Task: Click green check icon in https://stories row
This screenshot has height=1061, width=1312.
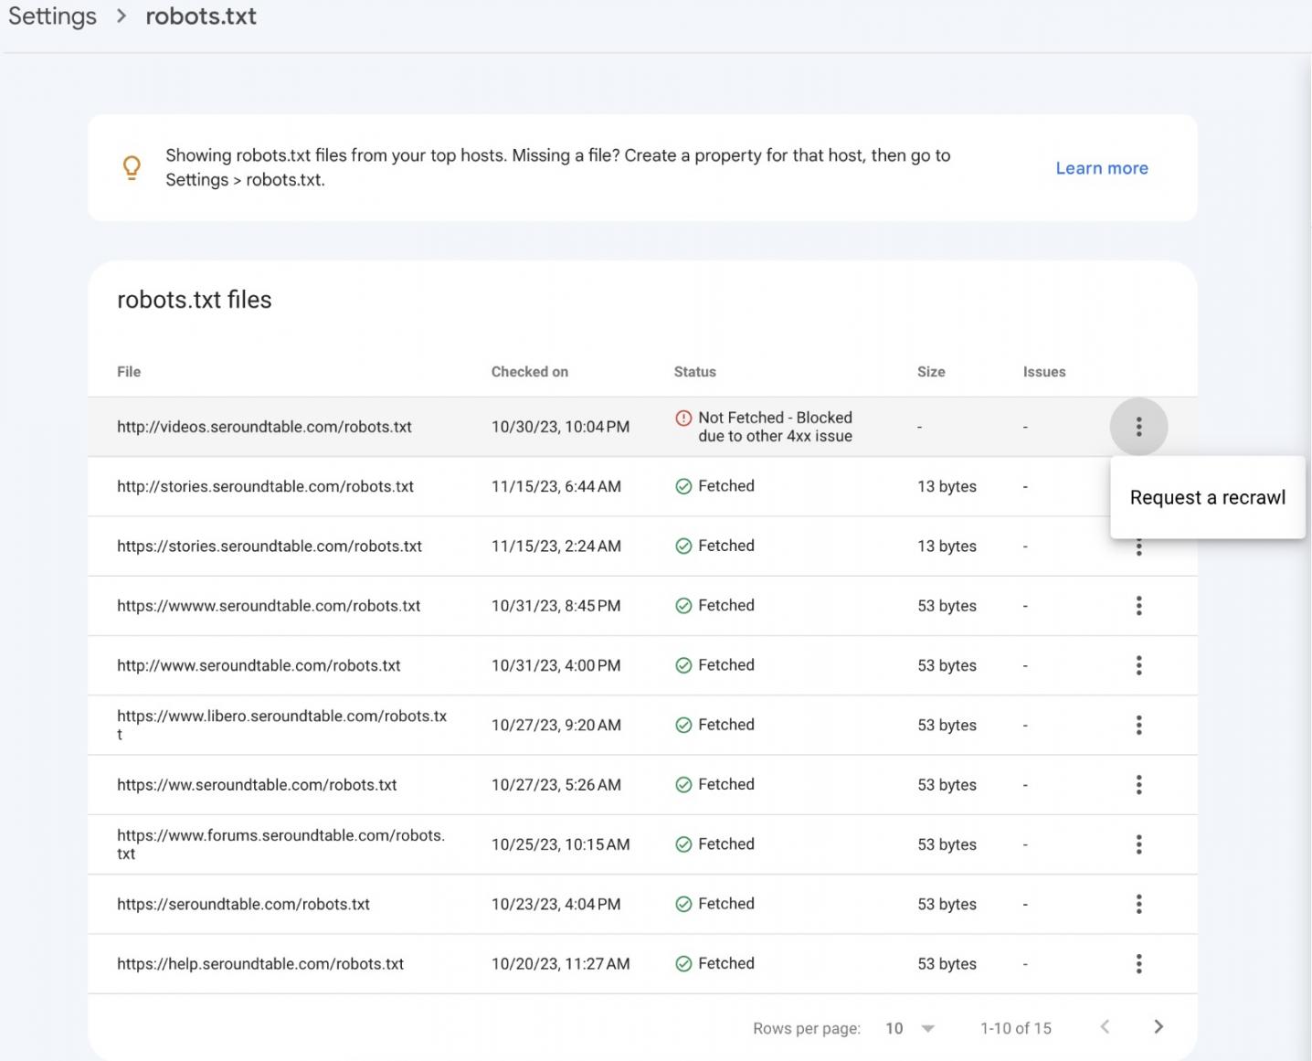Action: pyautogui.click(x=683, y=546)
